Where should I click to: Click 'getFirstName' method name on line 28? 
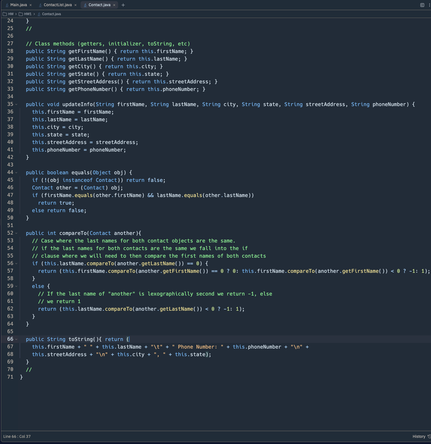click(87, 51)
